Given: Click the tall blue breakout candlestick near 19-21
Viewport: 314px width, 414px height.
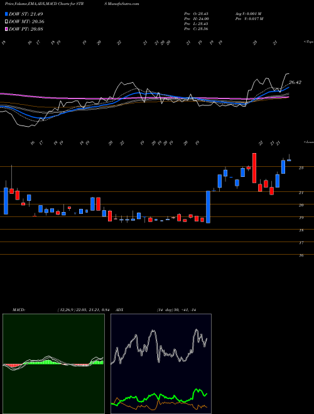Looking at the screenshot, I should (x=208, y=207).
